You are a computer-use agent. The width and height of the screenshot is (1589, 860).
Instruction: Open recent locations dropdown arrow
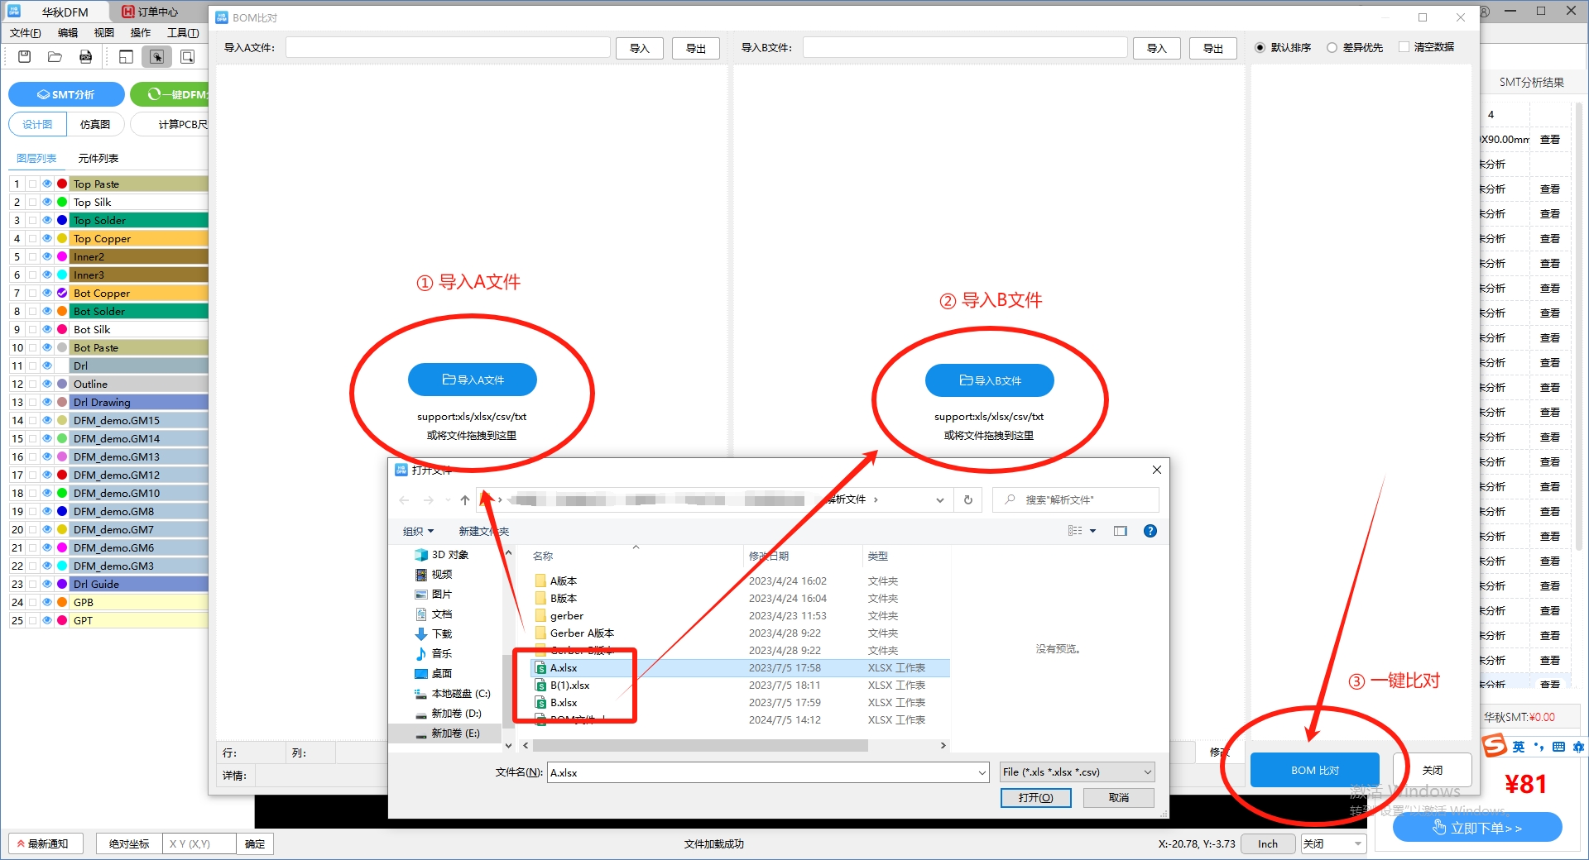(448, 499)
